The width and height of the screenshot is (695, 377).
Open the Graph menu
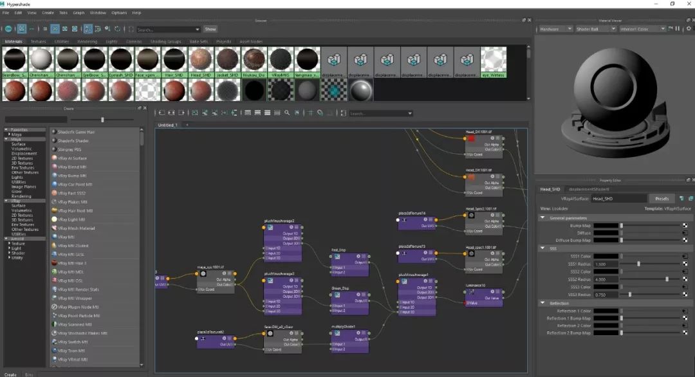point(79,12)
